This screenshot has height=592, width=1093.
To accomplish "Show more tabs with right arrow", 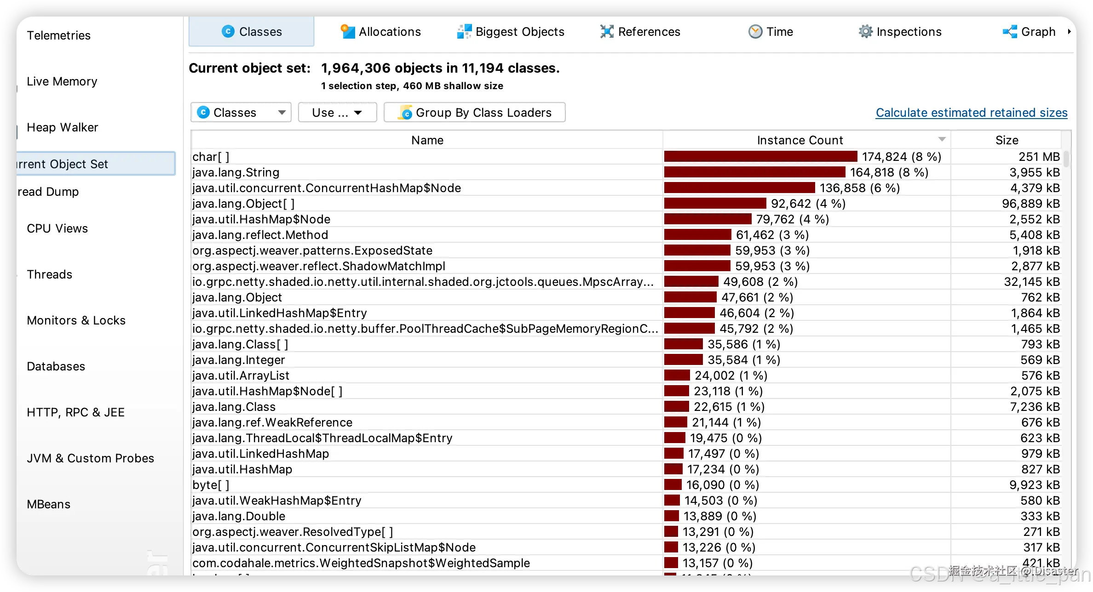I will pyautogui.click(x=1069, y=31).
